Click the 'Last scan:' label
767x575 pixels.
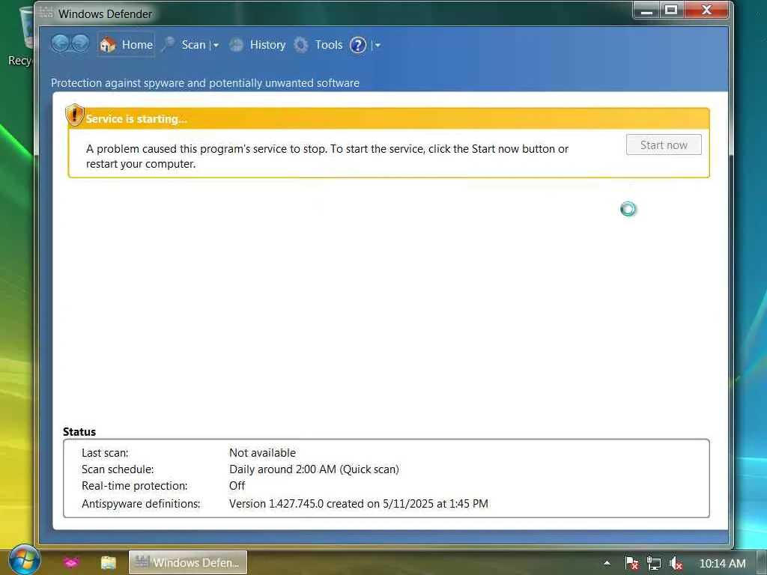(x=105, y=453)
